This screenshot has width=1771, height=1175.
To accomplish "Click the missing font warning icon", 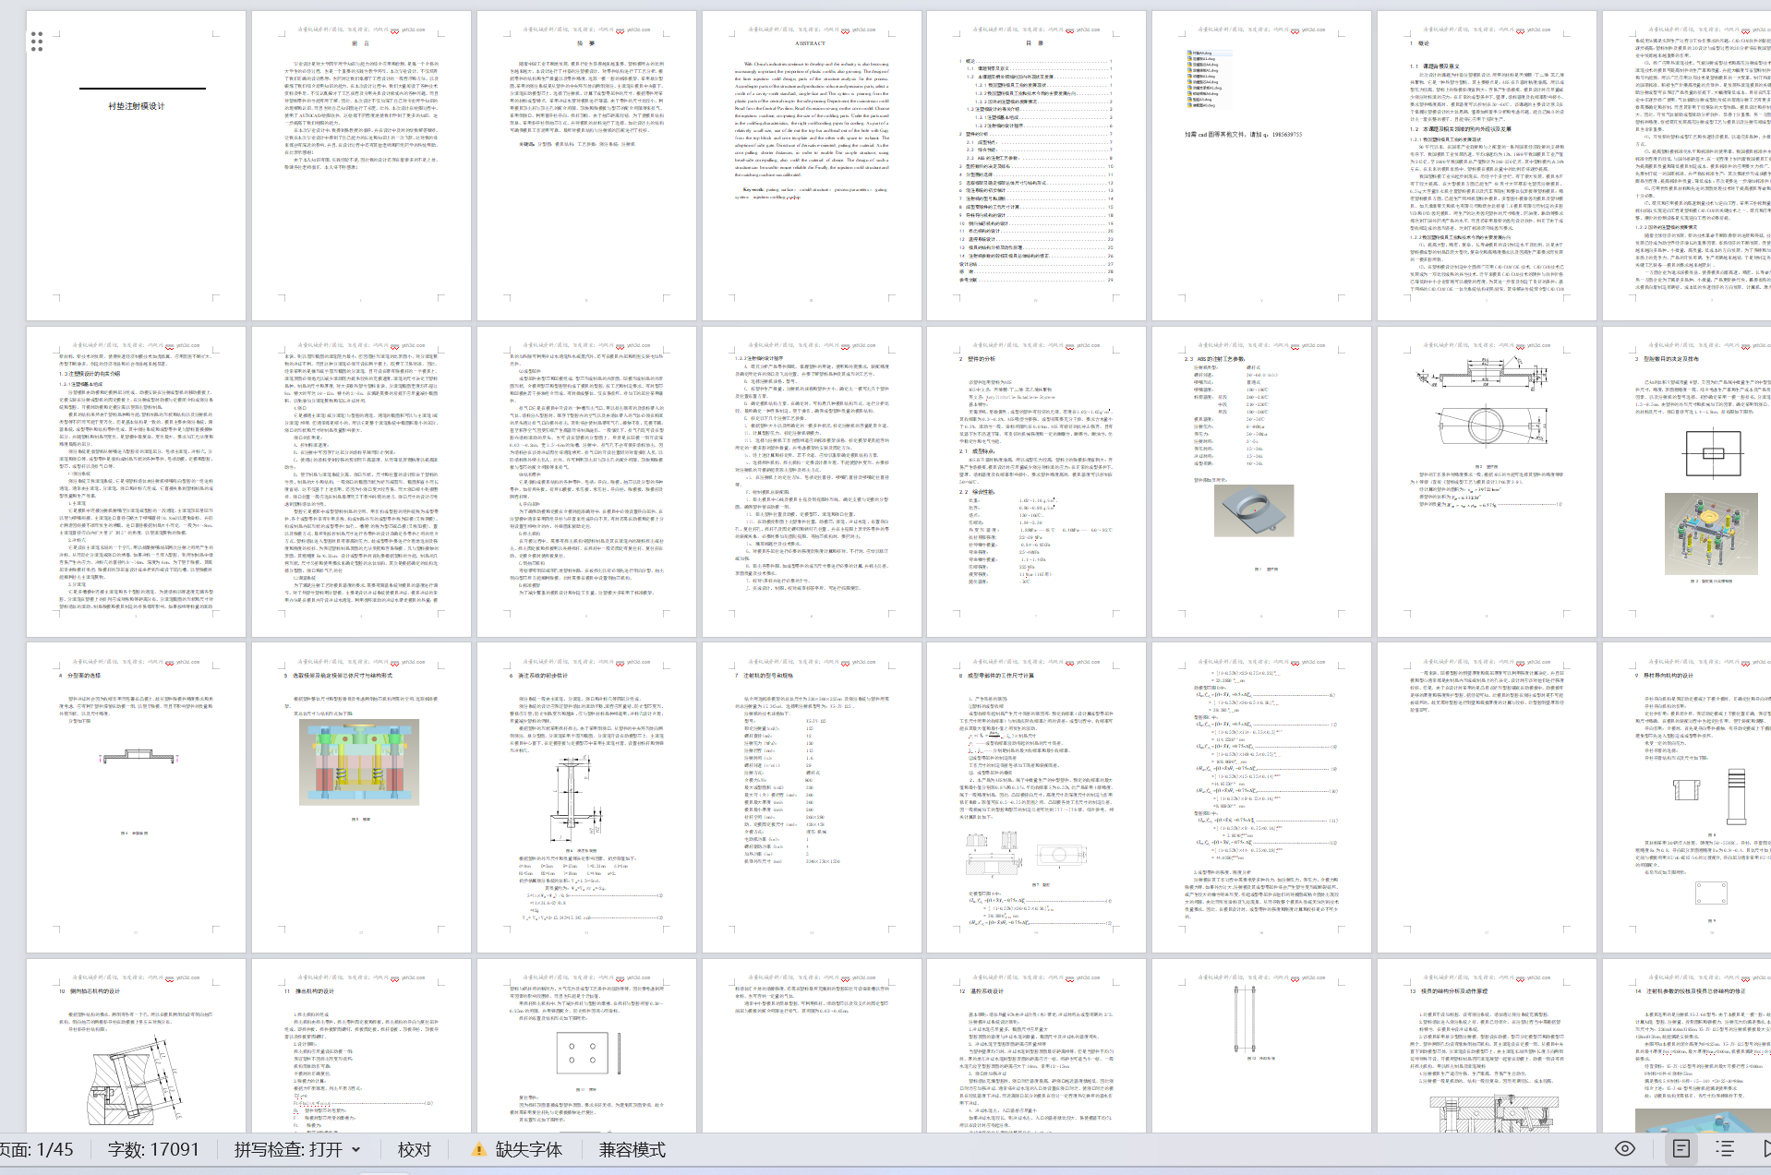I will [x=478, y=1149].
